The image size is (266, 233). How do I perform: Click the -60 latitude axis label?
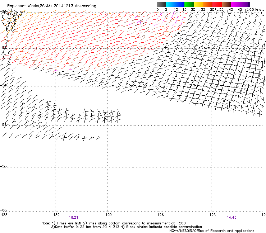[x=3, y=210]
